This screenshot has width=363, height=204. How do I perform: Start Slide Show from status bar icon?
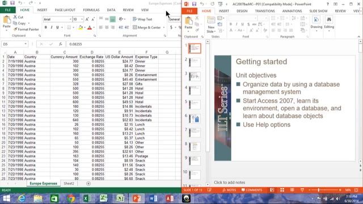302,190
